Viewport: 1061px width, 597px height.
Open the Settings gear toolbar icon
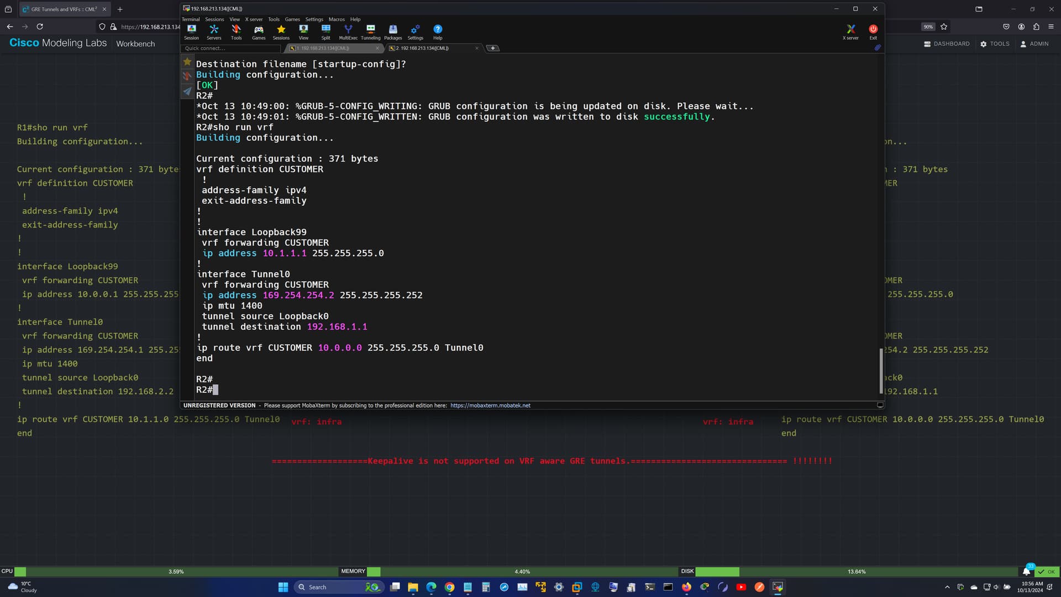pos(415,32)
